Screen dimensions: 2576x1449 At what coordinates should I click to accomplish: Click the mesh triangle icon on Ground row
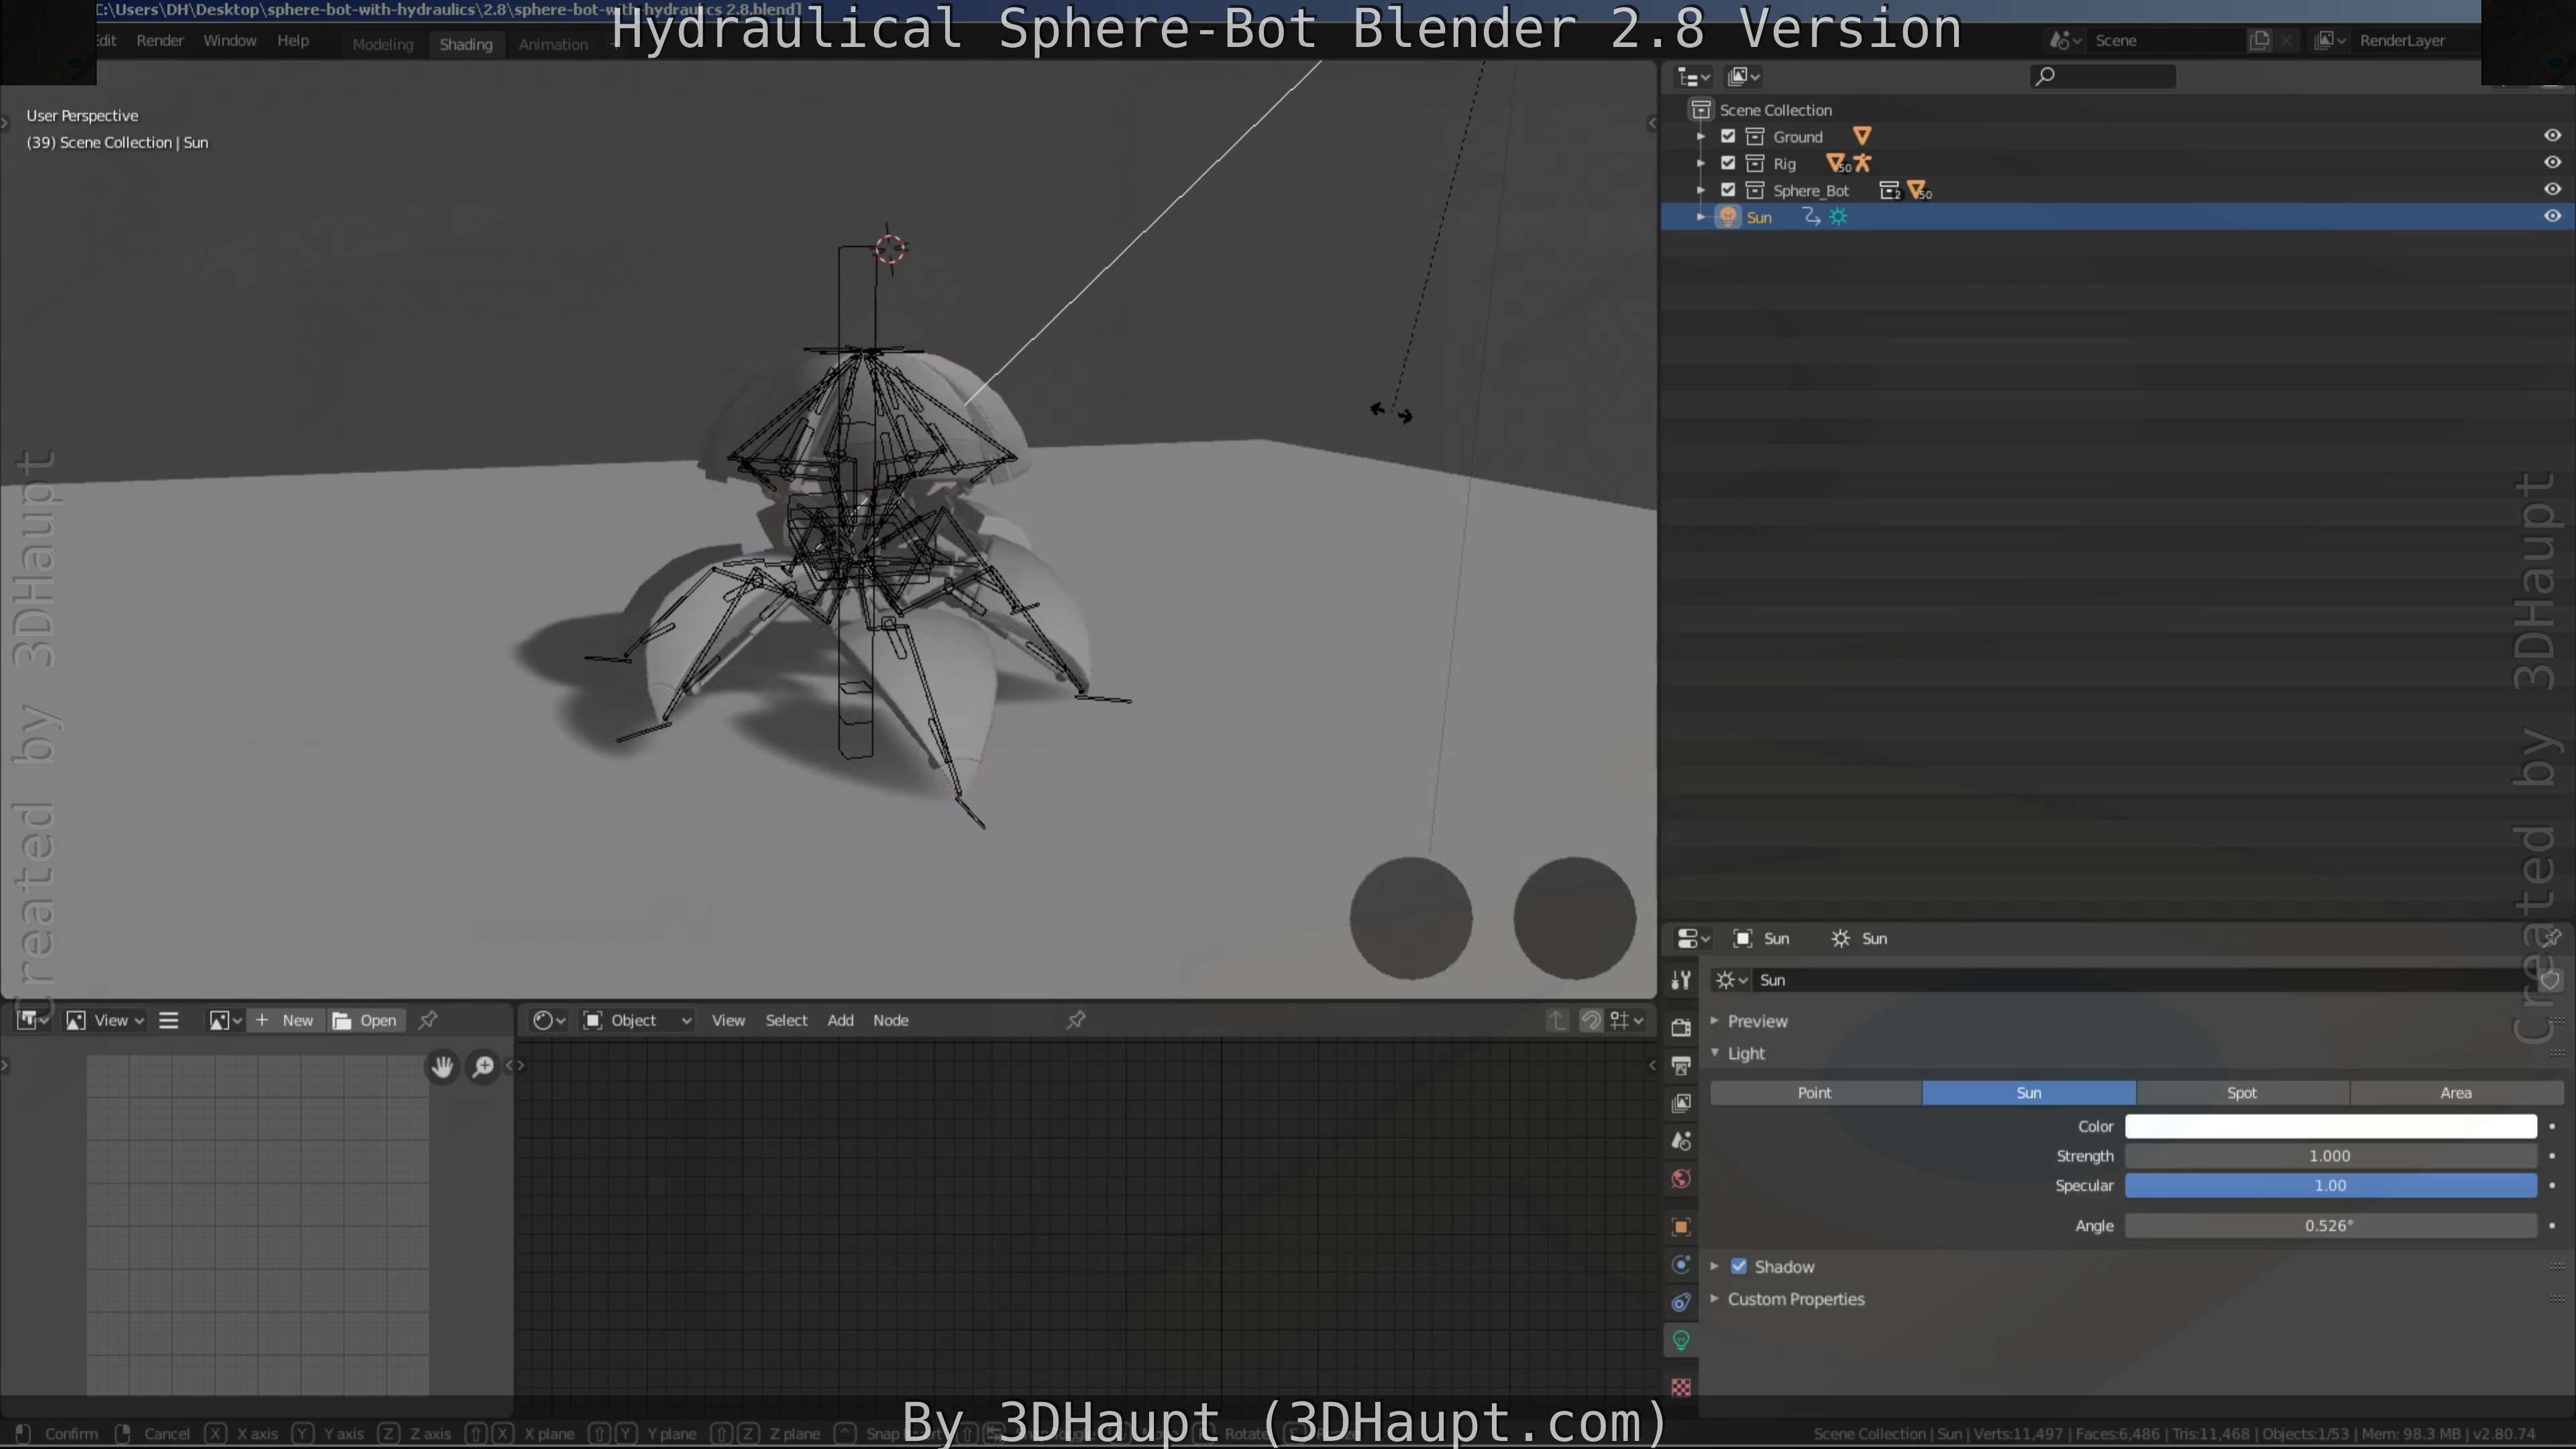click(x=1861, y=136)
